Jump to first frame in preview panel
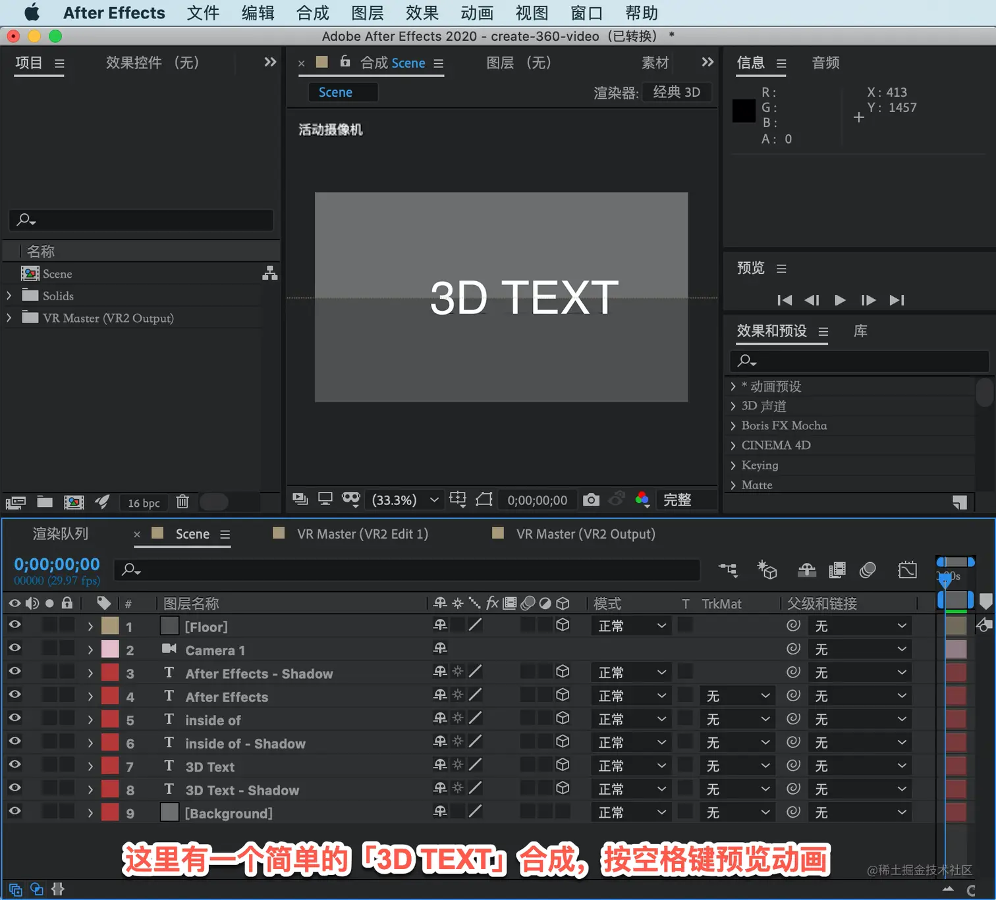The image size is (996, 900). (x=785, y=300)
